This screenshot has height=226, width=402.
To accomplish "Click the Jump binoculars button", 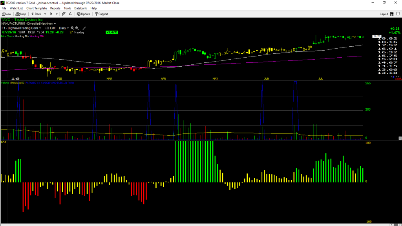I will click(21, 14).
